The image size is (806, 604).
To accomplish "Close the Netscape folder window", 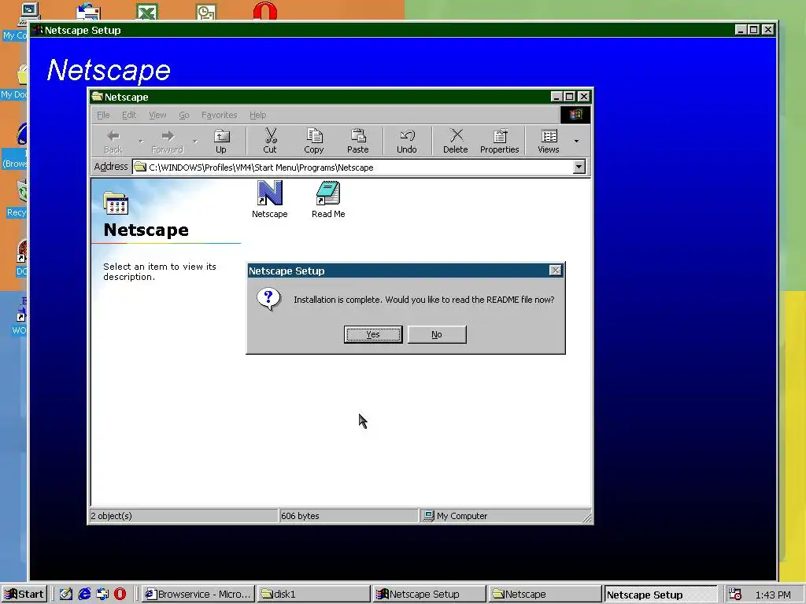I will [x=584, y=97].
